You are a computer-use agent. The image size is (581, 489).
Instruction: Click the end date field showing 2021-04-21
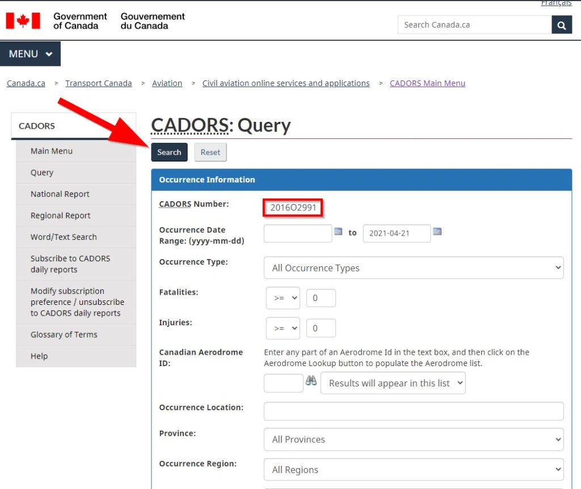pyautogui.click(x=397, y=233)
